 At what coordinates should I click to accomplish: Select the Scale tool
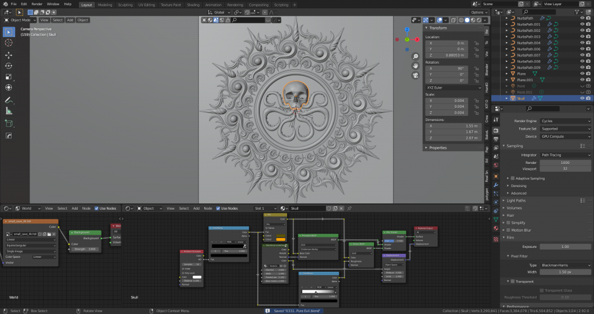9,77
